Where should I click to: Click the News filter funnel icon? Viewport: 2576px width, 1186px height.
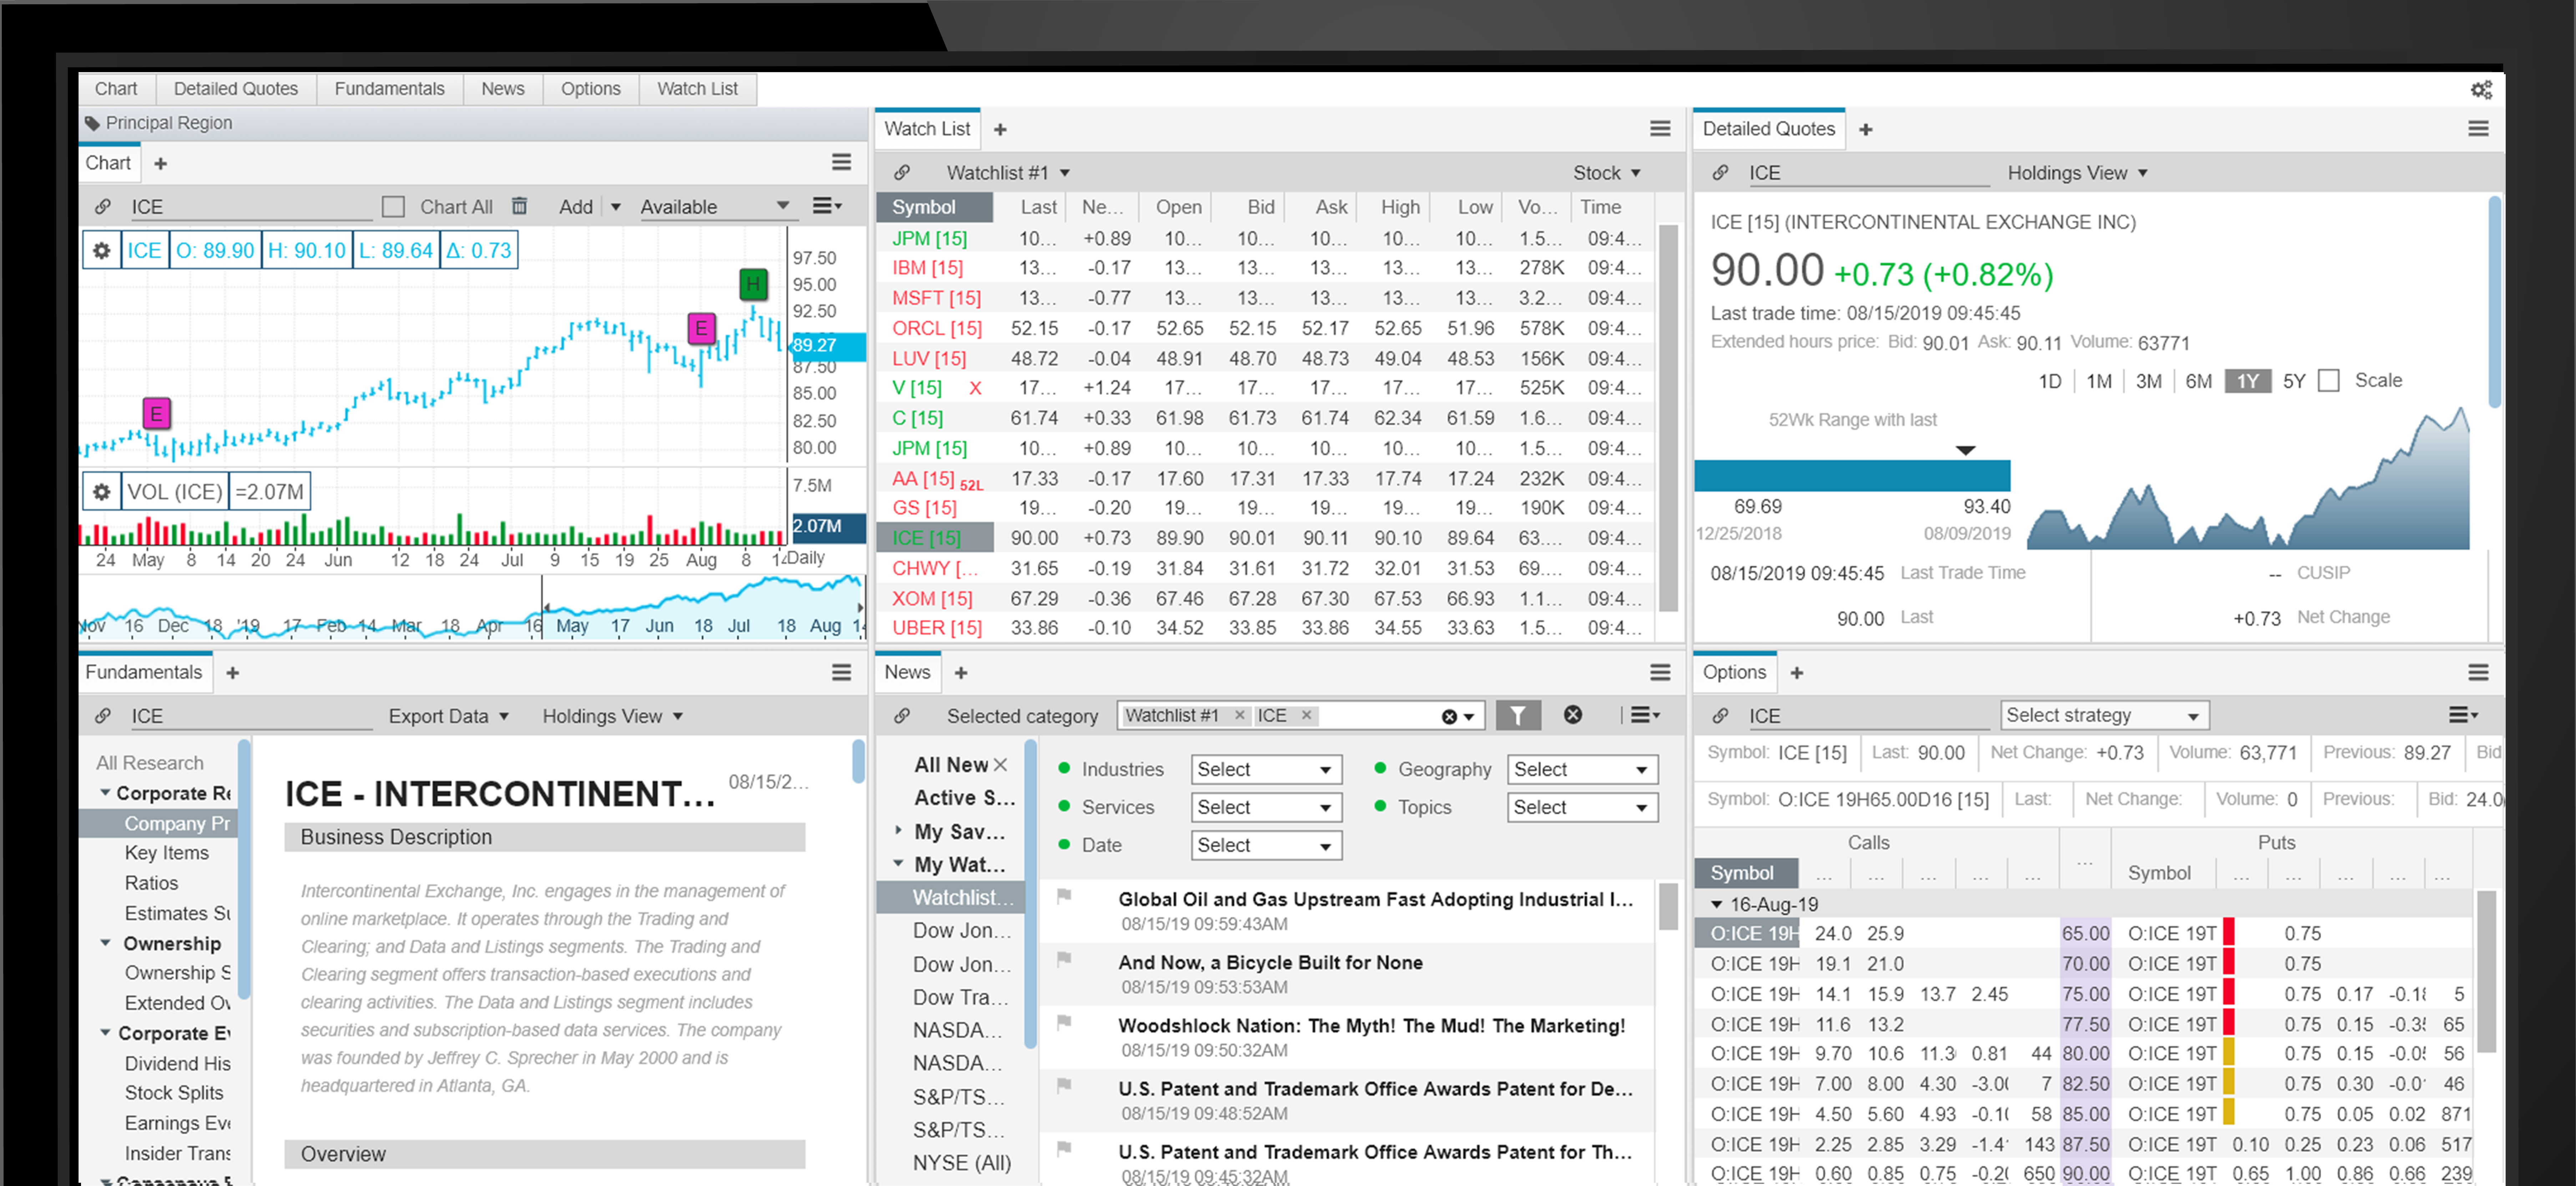(1517, 715)
